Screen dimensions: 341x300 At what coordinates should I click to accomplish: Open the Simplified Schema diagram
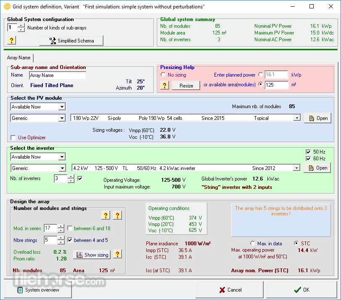click(x=71, y=41)
